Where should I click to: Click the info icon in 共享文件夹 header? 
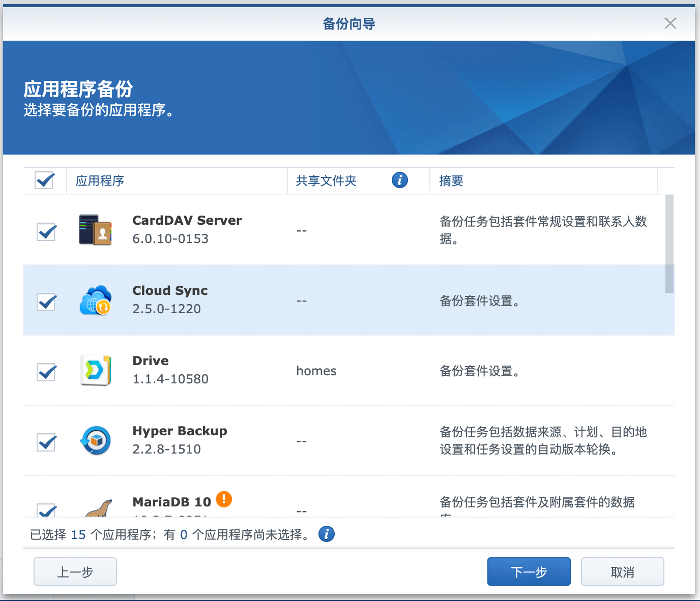click(x=400, y=180)
